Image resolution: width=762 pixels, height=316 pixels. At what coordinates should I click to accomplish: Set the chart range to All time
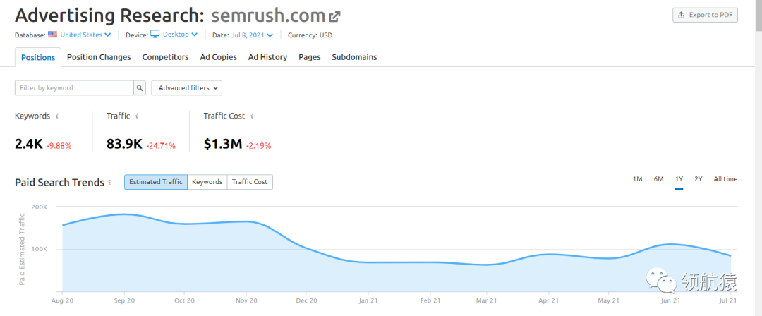click(725, 179)
